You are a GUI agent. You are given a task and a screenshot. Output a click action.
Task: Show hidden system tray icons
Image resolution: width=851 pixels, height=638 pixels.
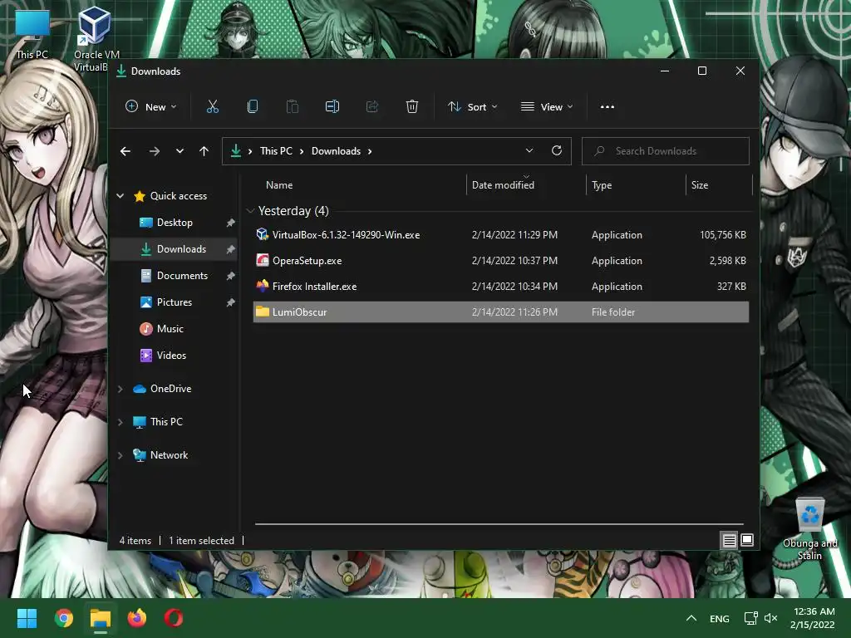coord(691,618)
